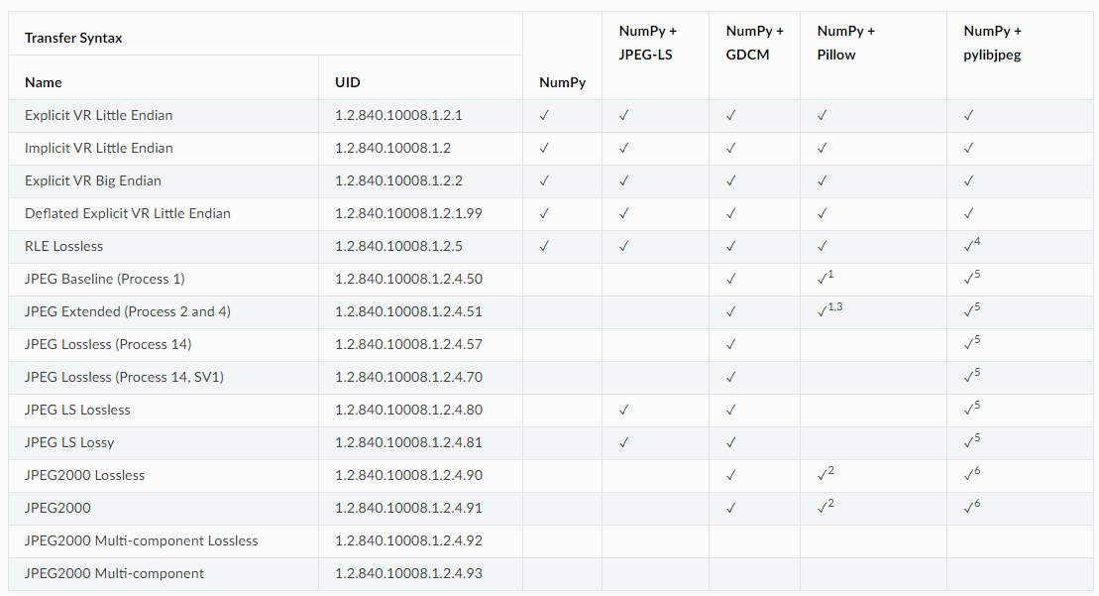The width and height of the screenshot is (1099, 596).
Task: Select UID 1.2.840.10008.1.2.4.90
Action: click(x=408, y=475)
